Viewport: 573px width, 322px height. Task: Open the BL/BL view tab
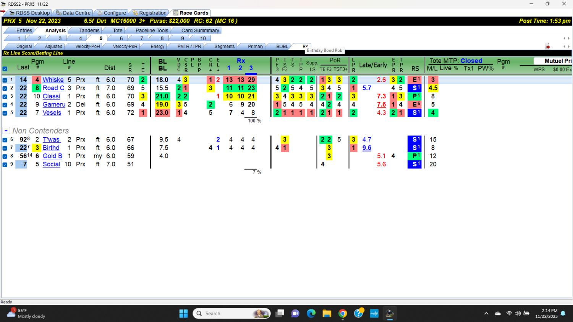coord(282,46)
